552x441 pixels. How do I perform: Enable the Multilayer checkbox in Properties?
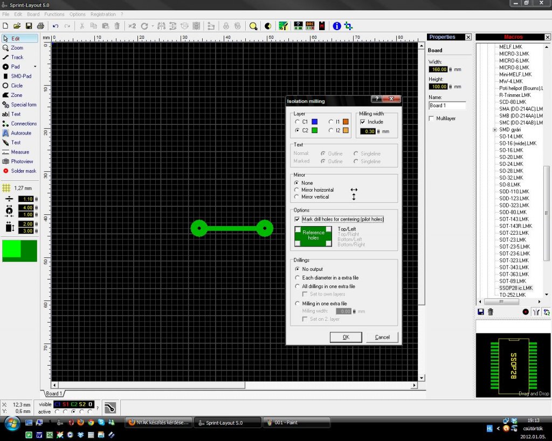(x=431, y=118)
